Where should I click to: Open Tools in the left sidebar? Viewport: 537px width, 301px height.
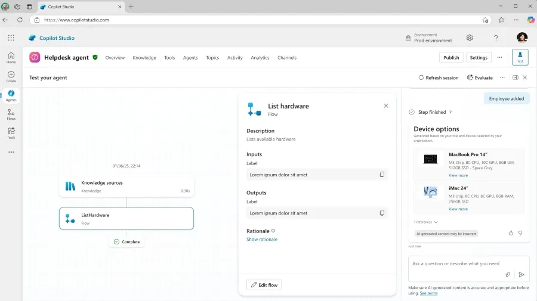click(x=11, y=133)
